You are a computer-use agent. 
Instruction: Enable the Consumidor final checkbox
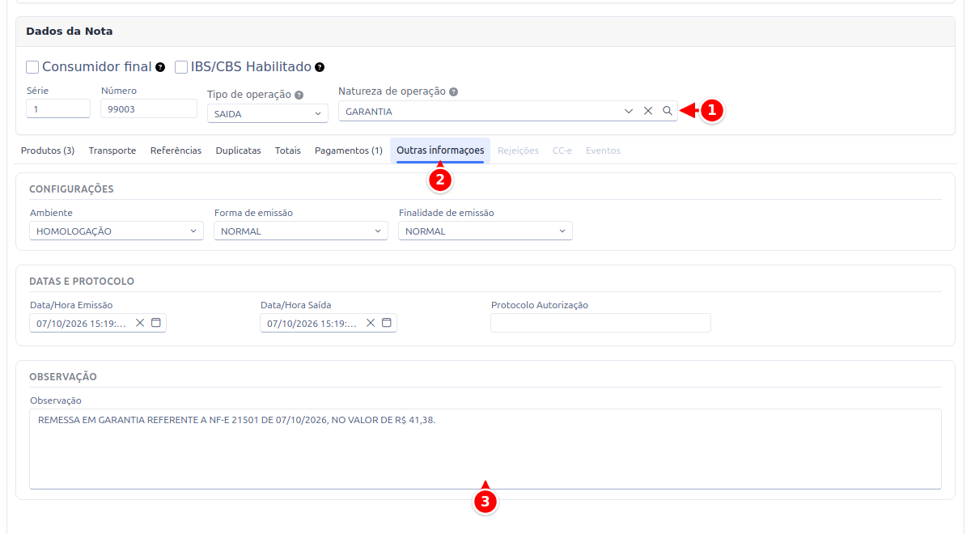click(32, 67)
